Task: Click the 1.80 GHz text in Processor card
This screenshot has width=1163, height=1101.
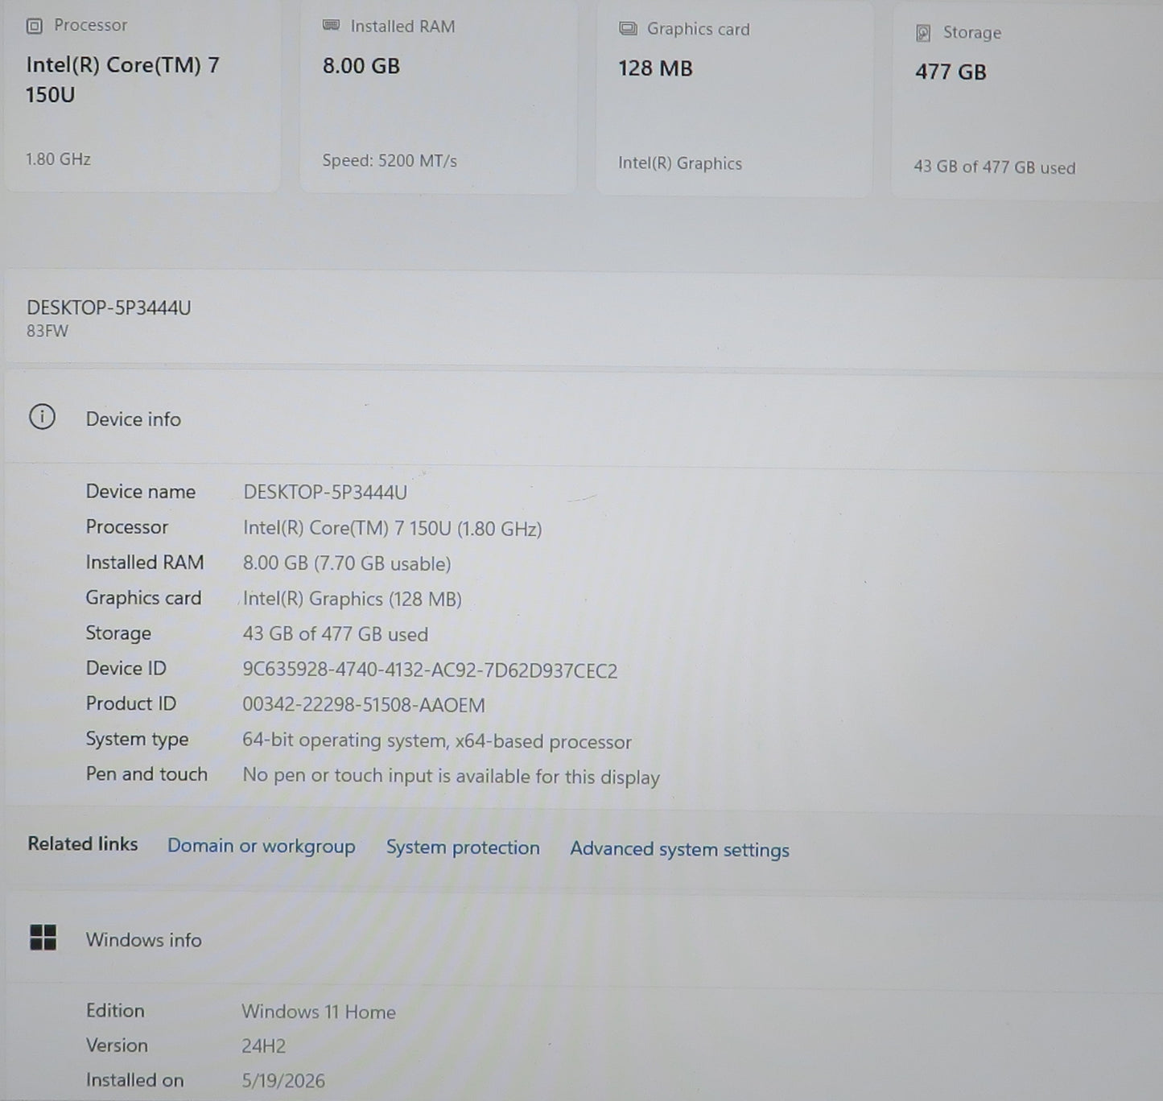Action: tap(58, 159)
